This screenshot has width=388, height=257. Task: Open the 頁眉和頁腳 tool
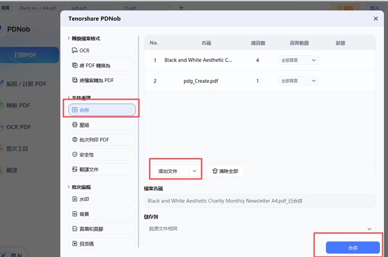pos(102,229)
